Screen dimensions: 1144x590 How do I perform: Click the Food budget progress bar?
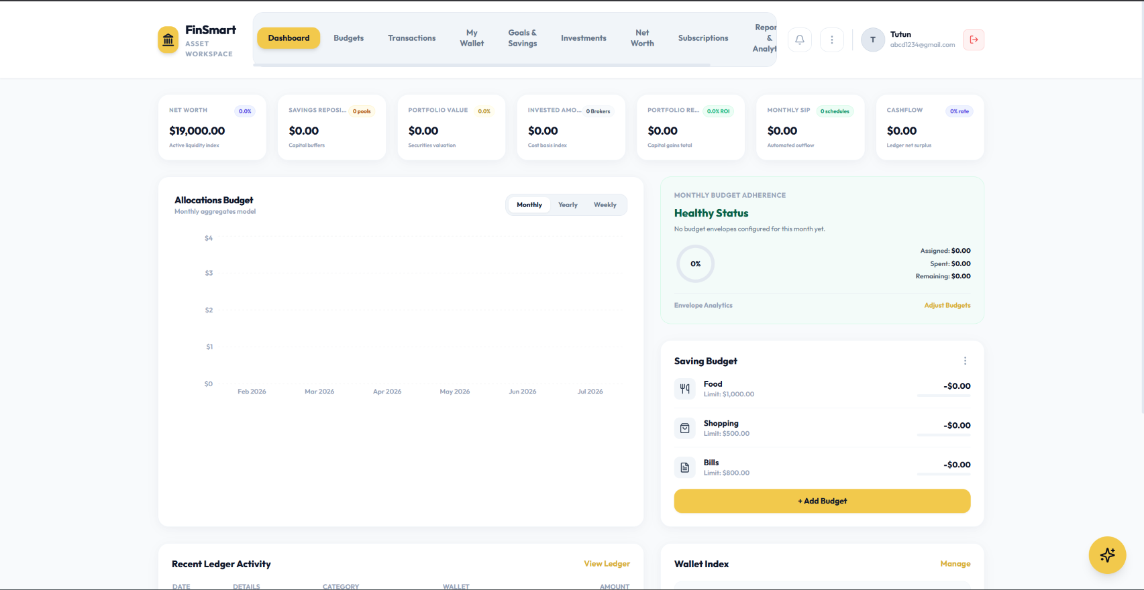(943, 396)
